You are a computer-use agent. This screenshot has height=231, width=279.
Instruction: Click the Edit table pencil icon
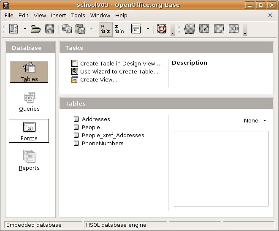(x=204, y=28)
